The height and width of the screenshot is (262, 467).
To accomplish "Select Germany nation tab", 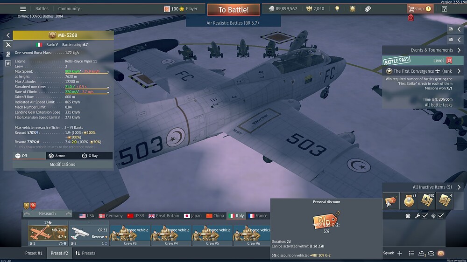I will tap(111, 215).
